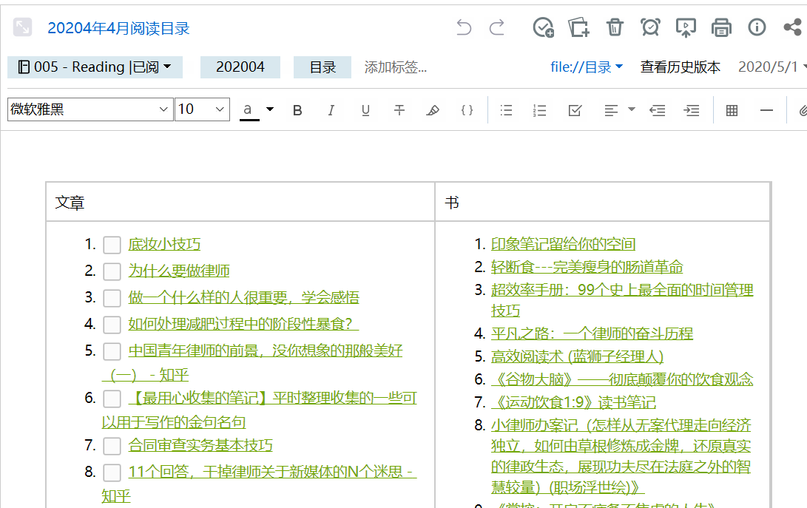Viewport: 807px width, 508px height.
Task: Select the 202004 tag
Action: click(240, 67)
